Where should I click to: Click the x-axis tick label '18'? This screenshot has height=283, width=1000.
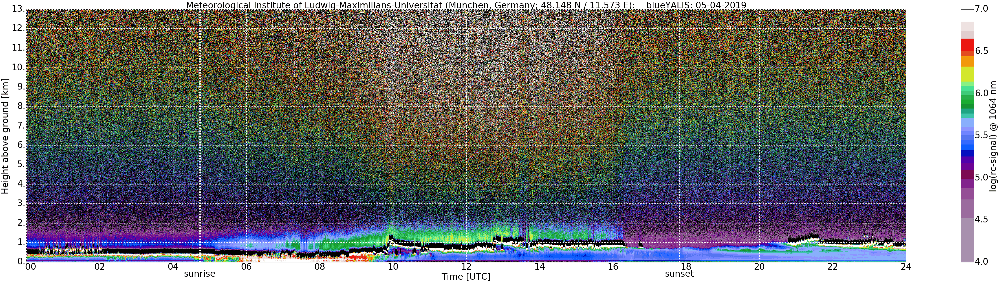click(686, 267)
